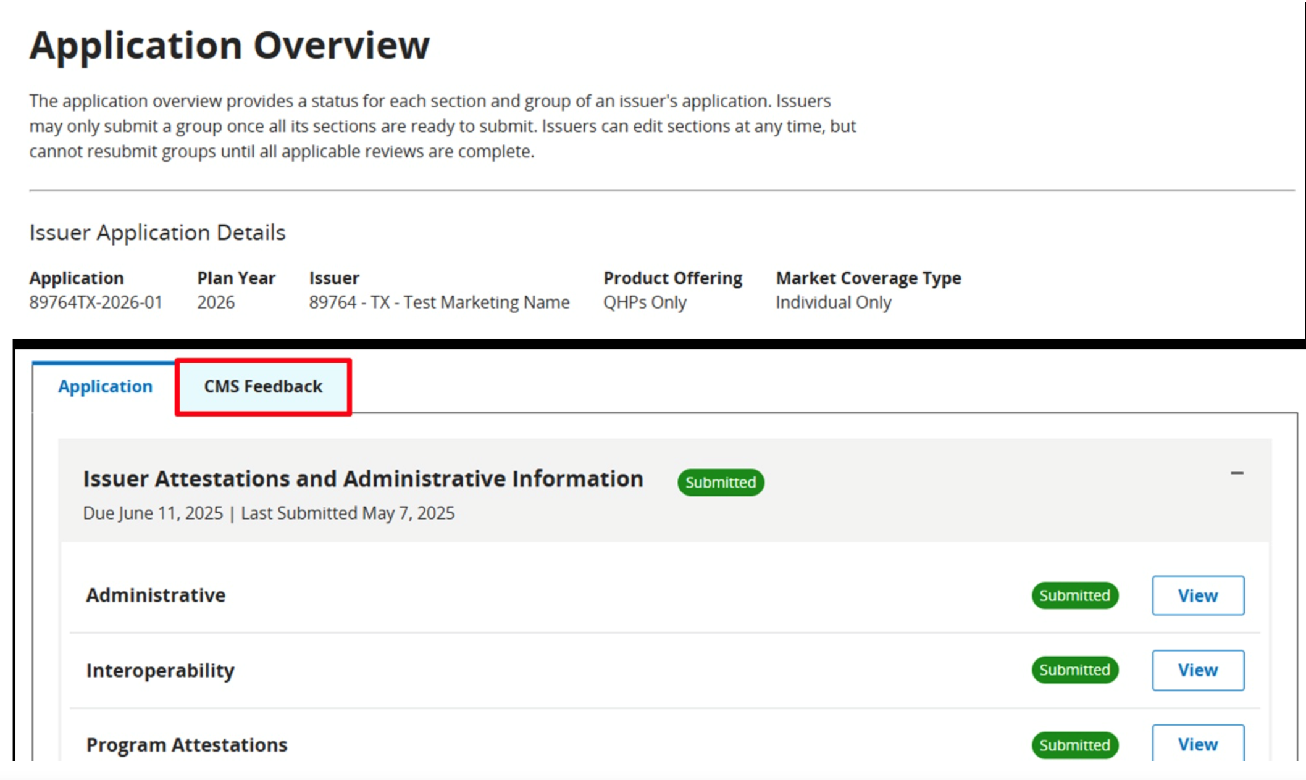Click Submitted badge beside Administrative
Screen dimensions: 1306x780
[1074, 595]
